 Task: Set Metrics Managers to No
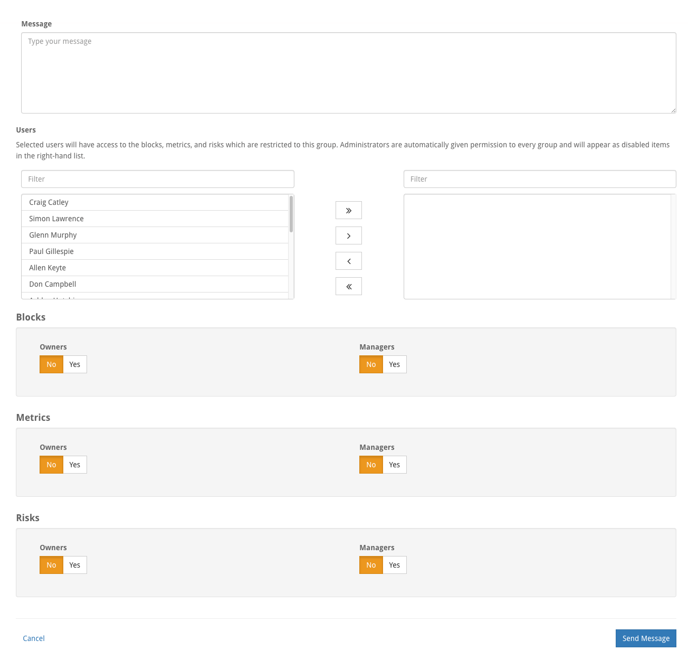click(371, 465)
